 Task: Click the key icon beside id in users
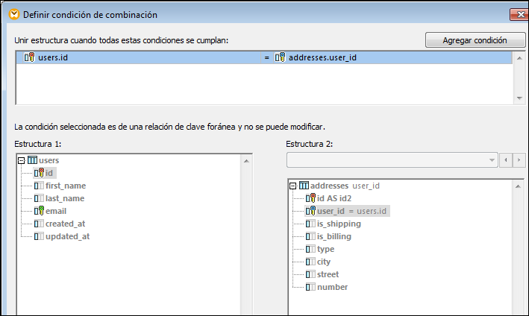pos(40,173)
